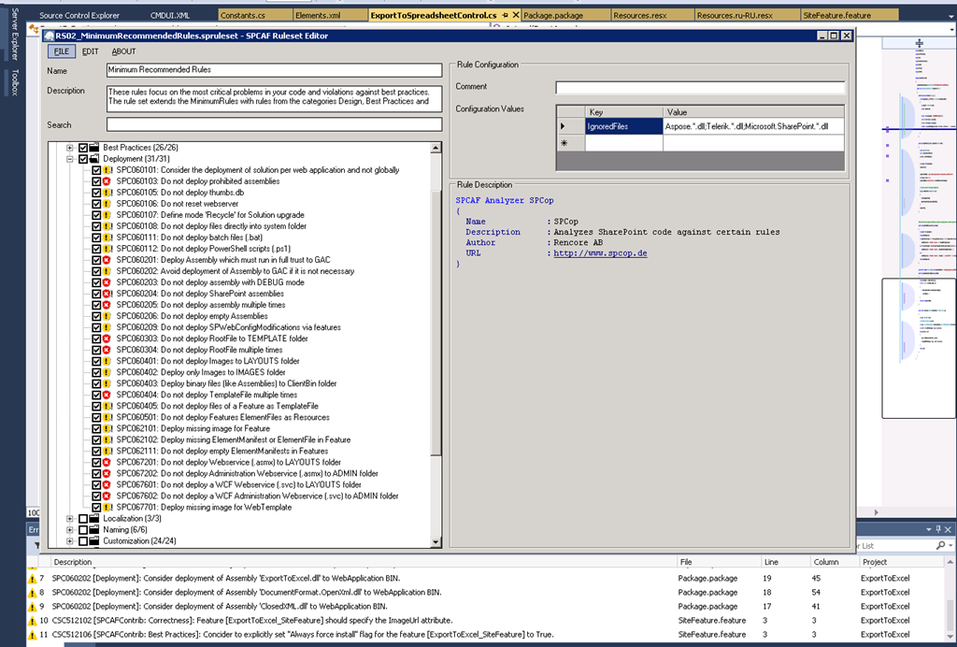Click the Best Practices folder icon
This screenshot has width=957, height=647.
point(95,148)
